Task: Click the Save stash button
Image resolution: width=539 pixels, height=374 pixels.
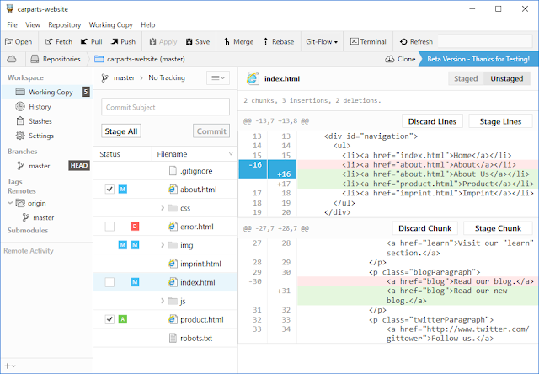Action: click(x=198, y=41)
